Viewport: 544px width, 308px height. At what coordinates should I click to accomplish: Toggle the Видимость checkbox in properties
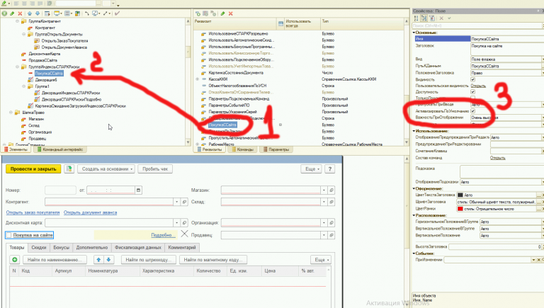pyautogui.click(x=473, y=79)
